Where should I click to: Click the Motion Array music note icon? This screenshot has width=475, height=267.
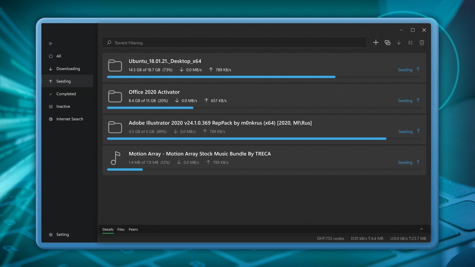click(115, 158)
